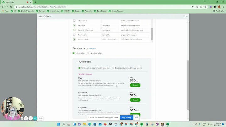
Task: Open Microsoft Store from the taskbar
Action: click(95, 124)
